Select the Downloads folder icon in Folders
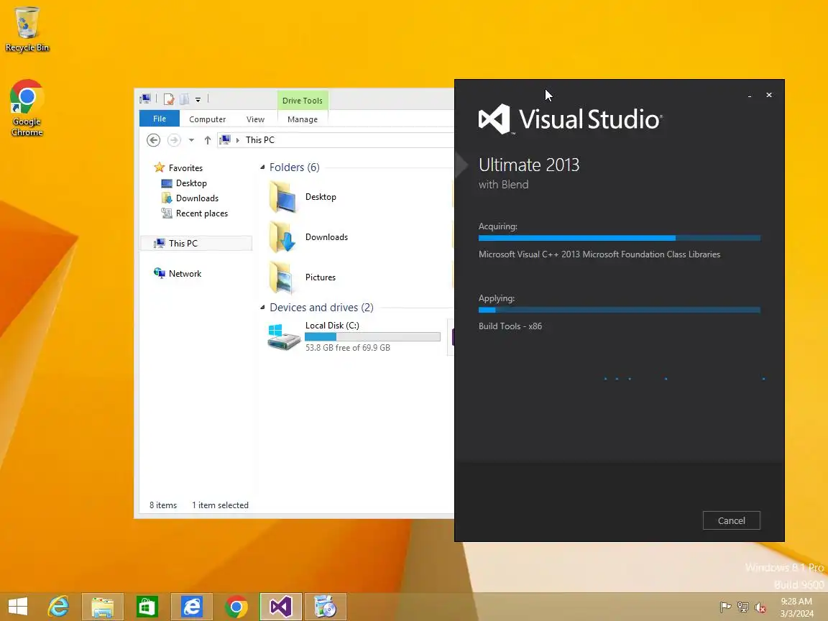The height and width of the screenshot is (621, 828). click(x=282, y=237)
